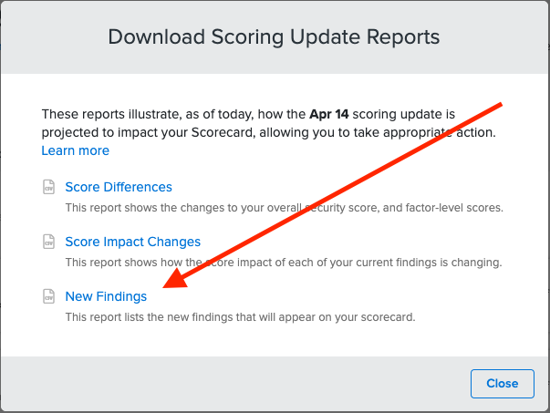
Task: Click the New Findings description text
Action: [x=240, y=317]
